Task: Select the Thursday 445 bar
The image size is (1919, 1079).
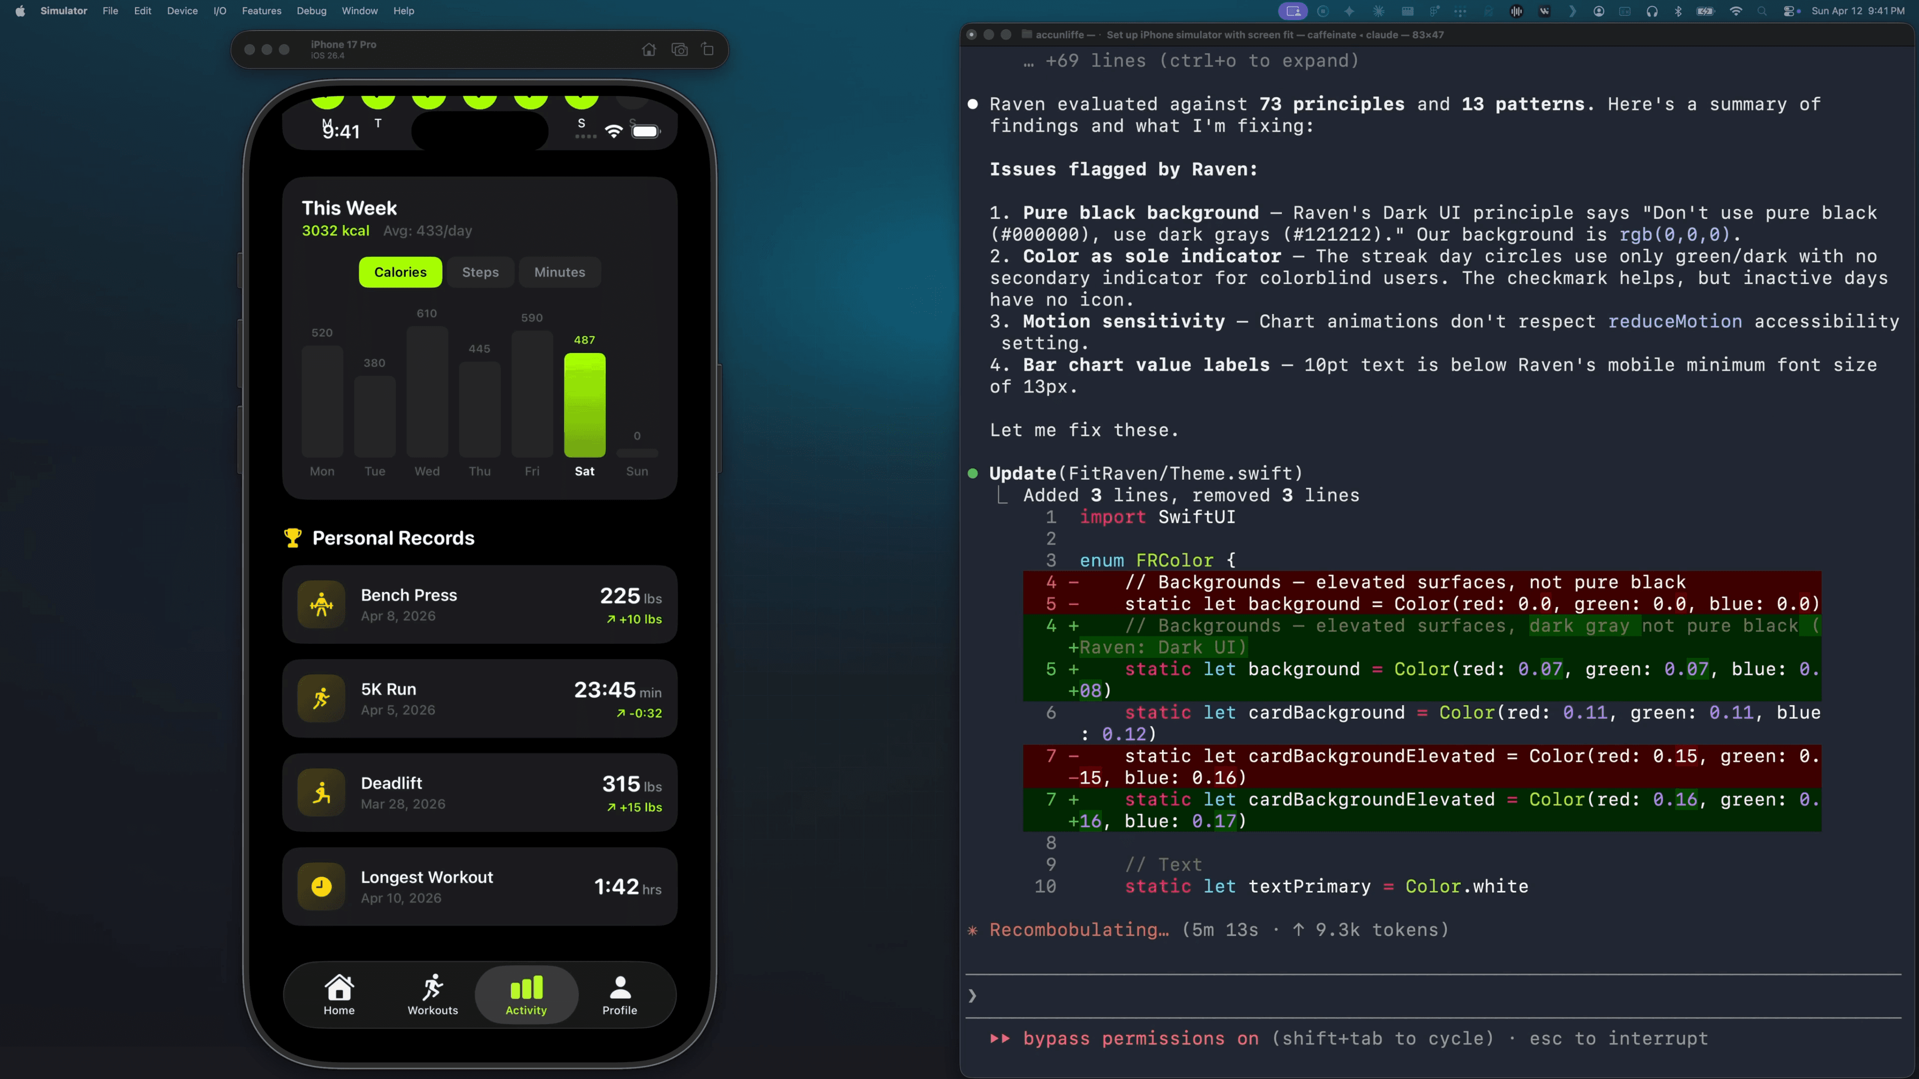Action: coord(480,410)
